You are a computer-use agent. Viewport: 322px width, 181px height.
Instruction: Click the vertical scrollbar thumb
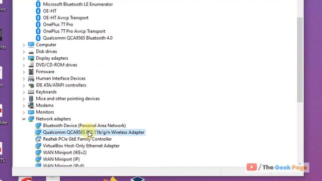[300, 60]
